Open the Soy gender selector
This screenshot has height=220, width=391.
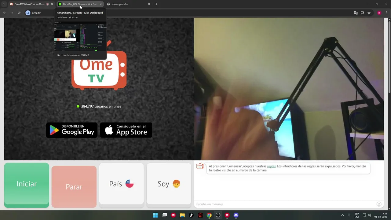coord(169,184)
